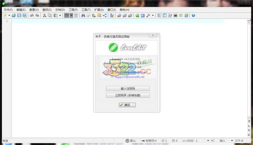This screenshot has width=253, height=145.
Task: Click the Copy pages icon
Action: pyautogui.click(x=50, y=16)
